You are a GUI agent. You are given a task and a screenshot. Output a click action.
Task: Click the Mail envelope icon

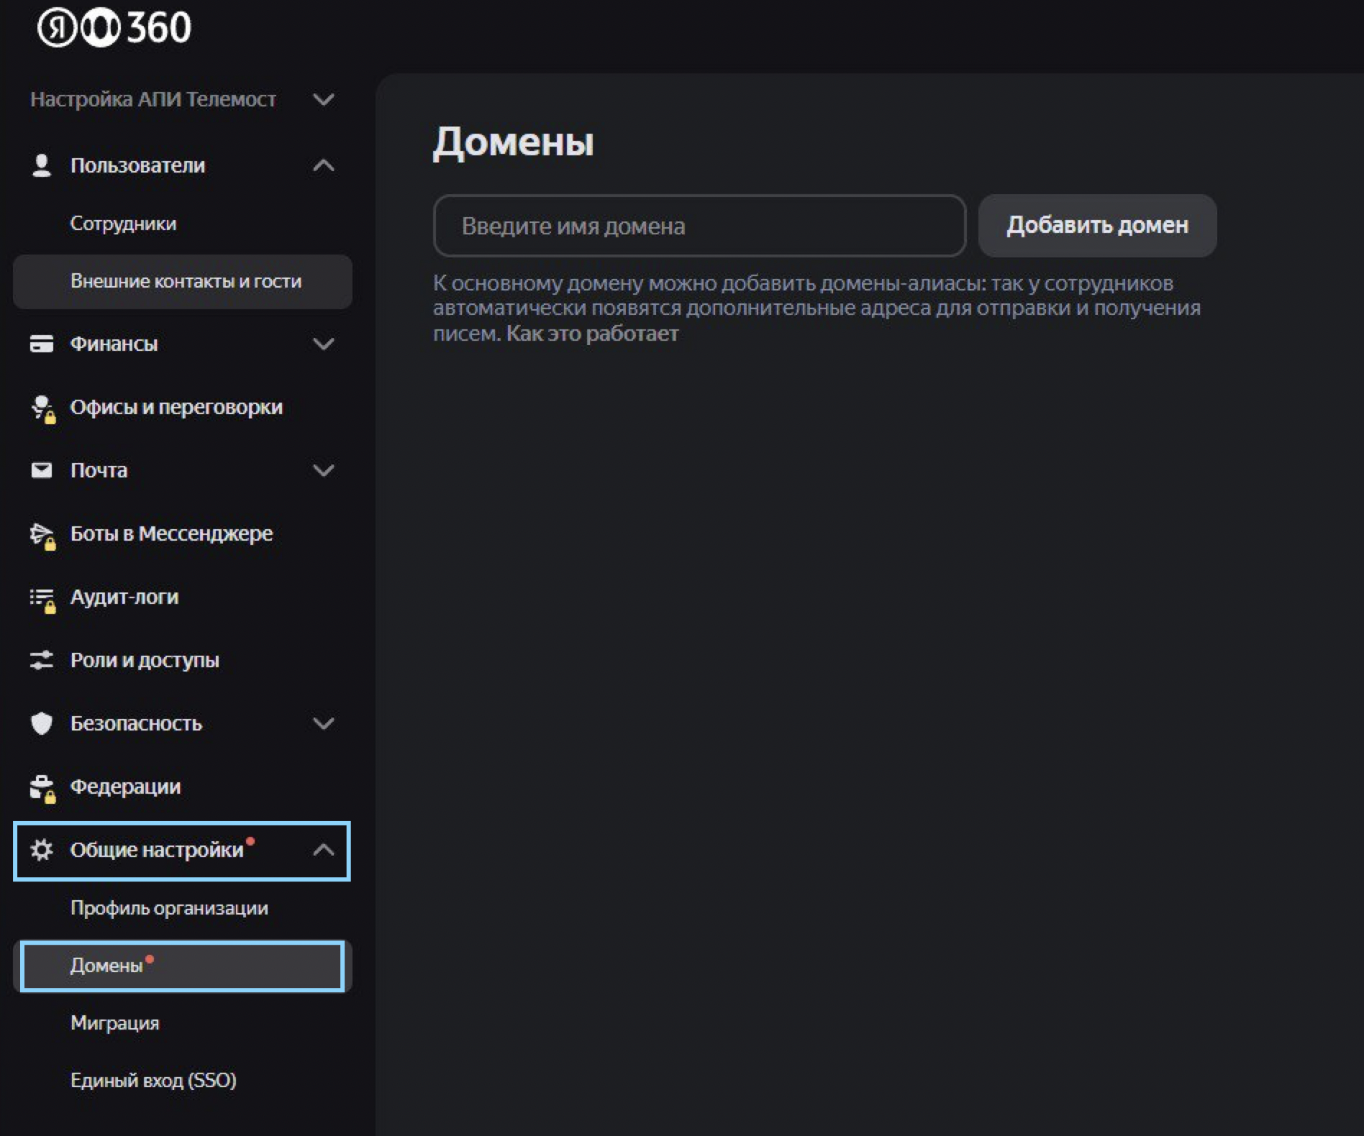pyautogui.click(x=42, y=470)
